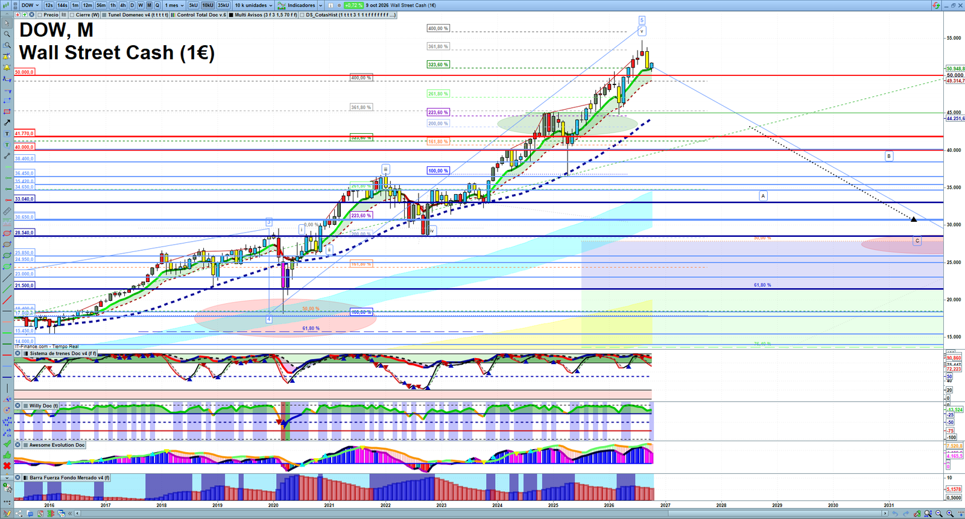
Task: Pick the bell alert tool
Action: click(x=7, y=68)
